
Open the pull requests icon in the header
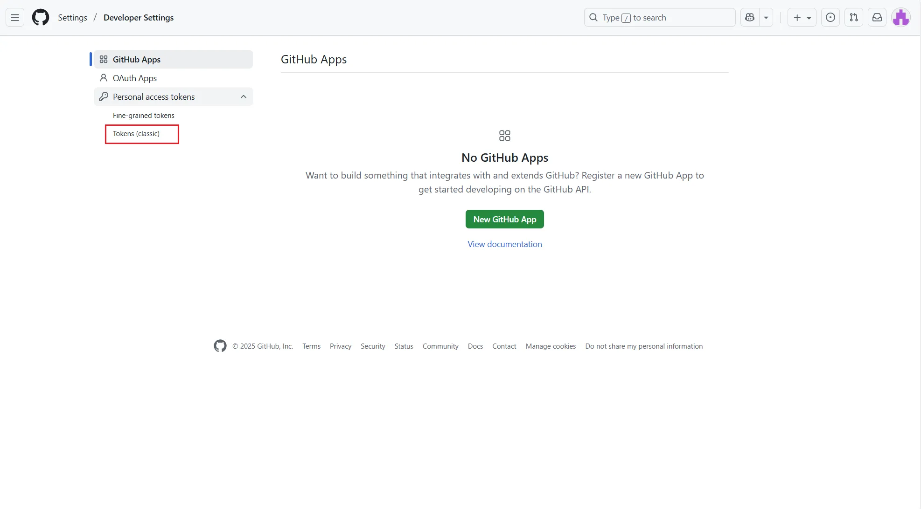(x=854, y=18)
